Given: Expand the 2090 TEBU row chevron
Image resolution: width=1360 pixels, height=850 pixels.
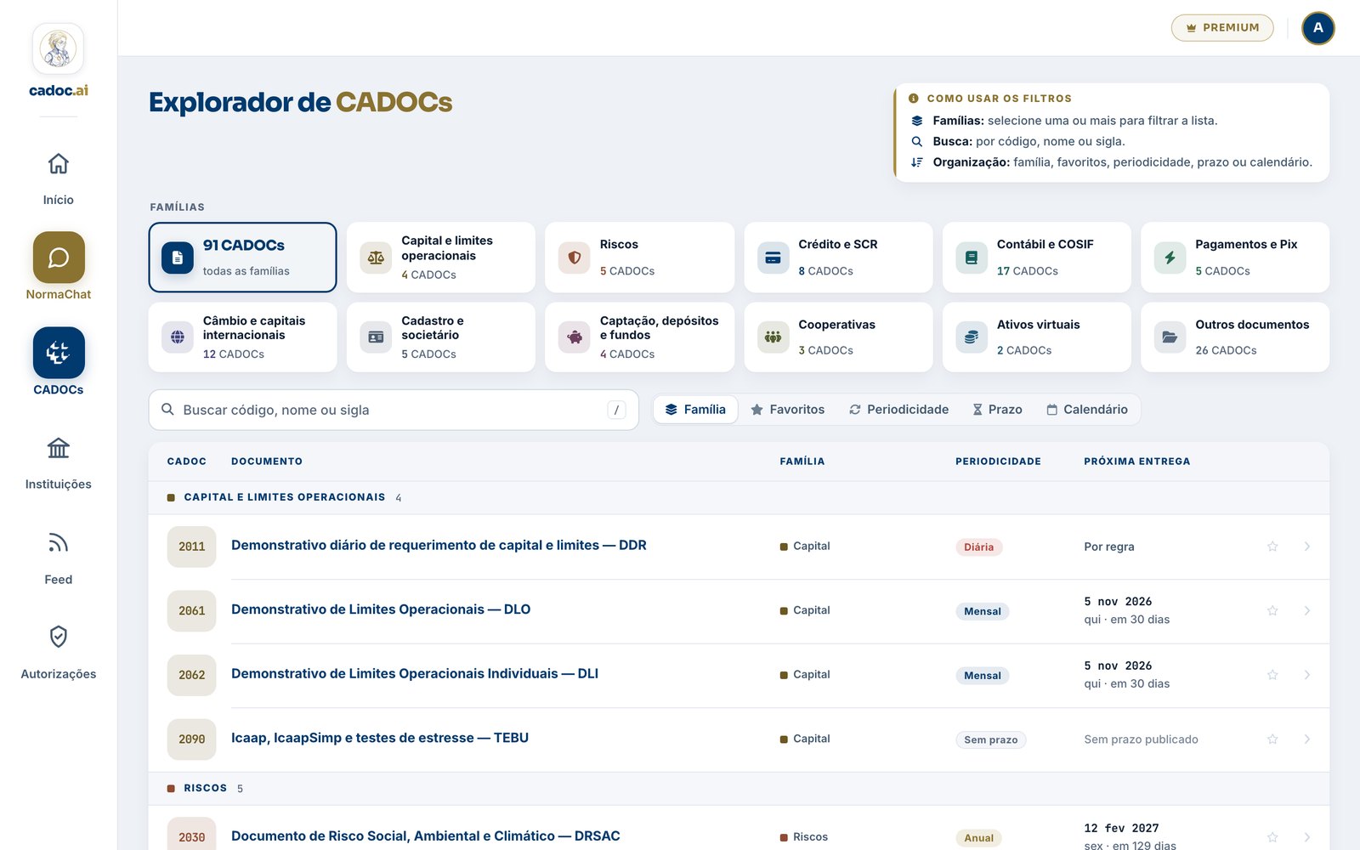Looking at the screenshot, I should 1307,739.
